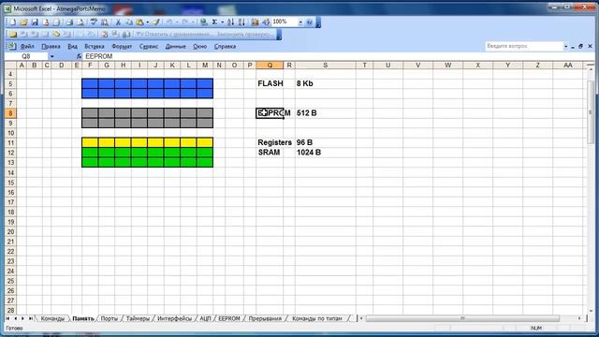Print using the printer toolbar icon
599x337 pixels.
(x=69, y=22)
